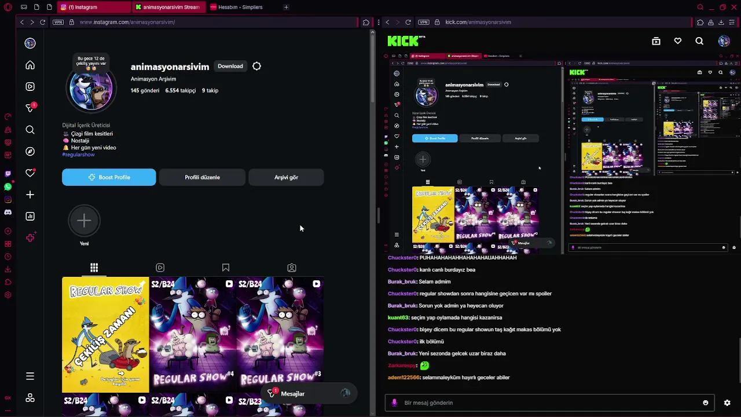Open 9 takip following list
This screenshot has width=741, height=417.
(x=210, y=90)
